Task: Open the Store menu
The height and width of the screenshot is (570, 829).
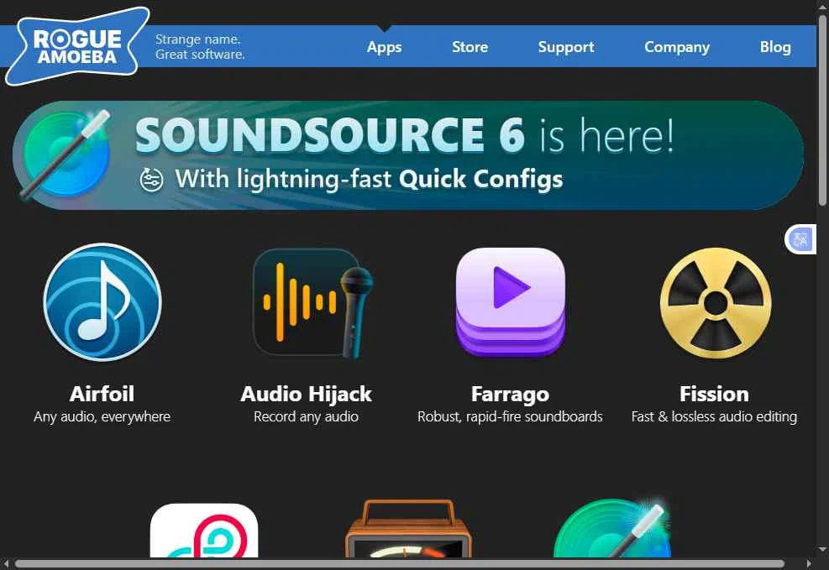Action: tap(470, 47)
